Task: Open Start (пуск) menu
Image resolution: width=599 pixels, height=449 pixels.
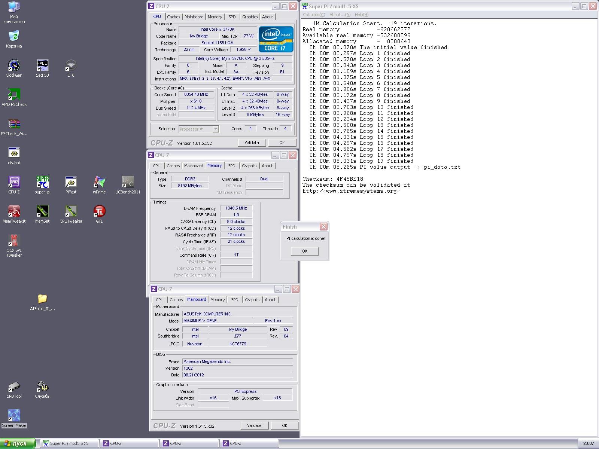Action: [18, 443]
